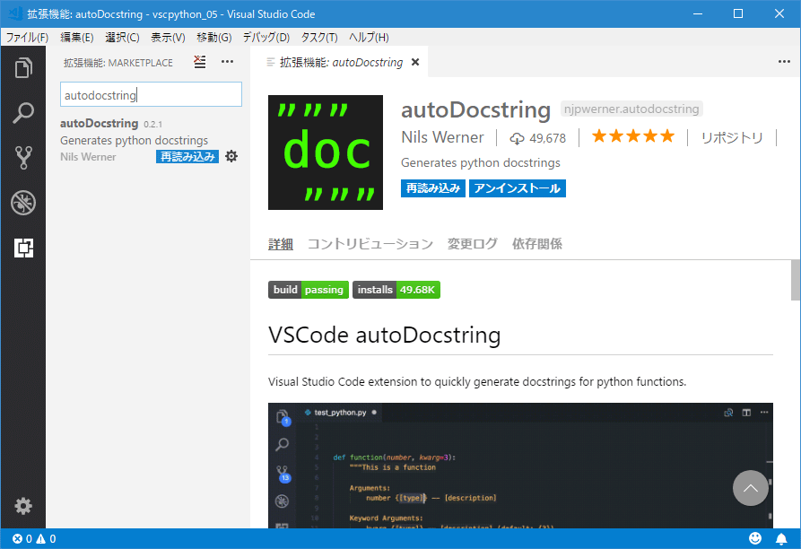Open the Explorer view in activity bar
This screenshot has width=801, height=549.
point(23,68)
